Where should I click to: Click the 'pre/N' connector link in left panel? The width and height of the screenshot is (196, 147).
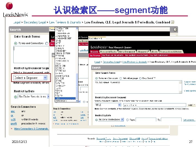click(14, 124)
